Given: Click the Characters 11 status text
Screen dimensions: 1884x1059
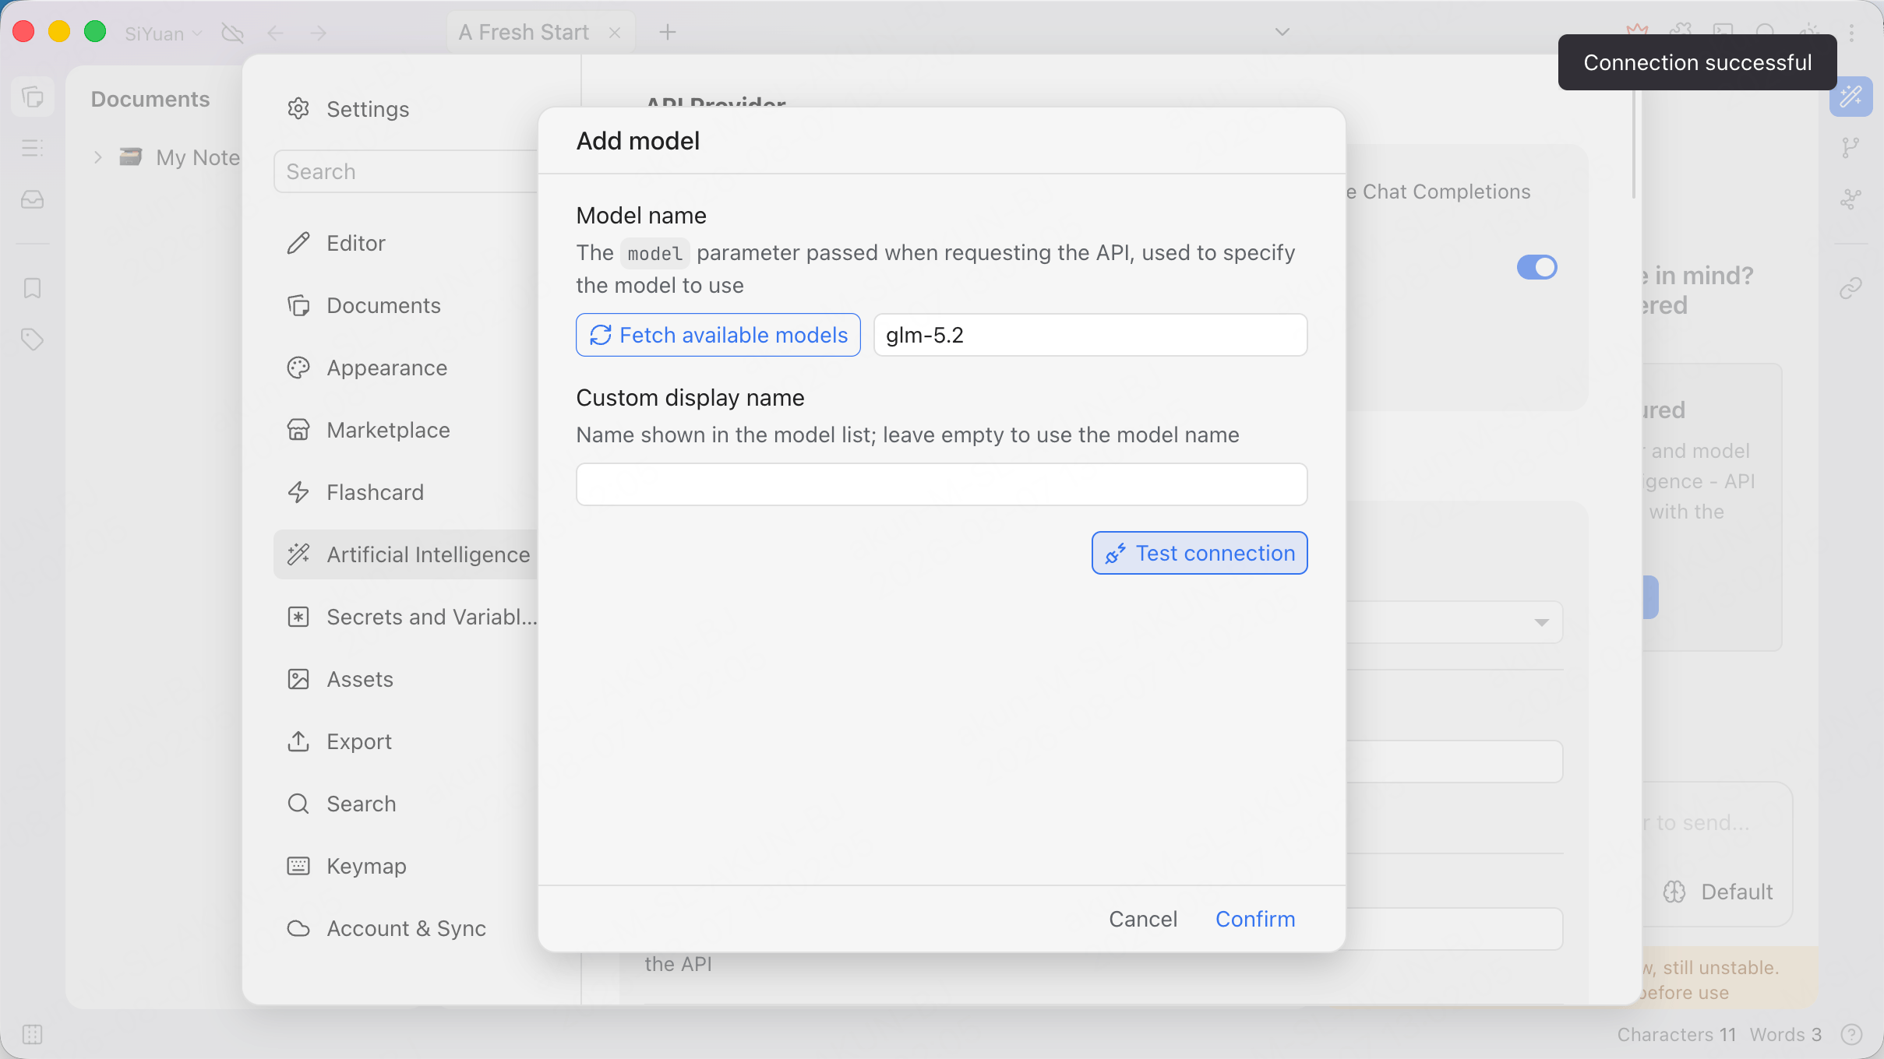Looking at the screenshot, I should (x=1677, y=1034).
